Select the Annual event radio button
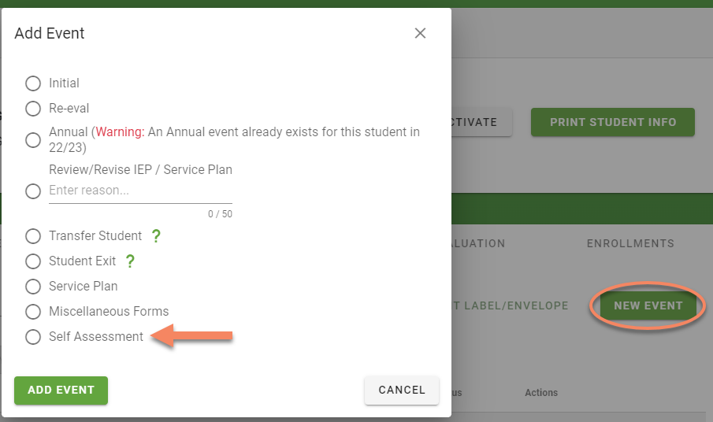Screen dimensions: 713x422 [x=33, y=140]
